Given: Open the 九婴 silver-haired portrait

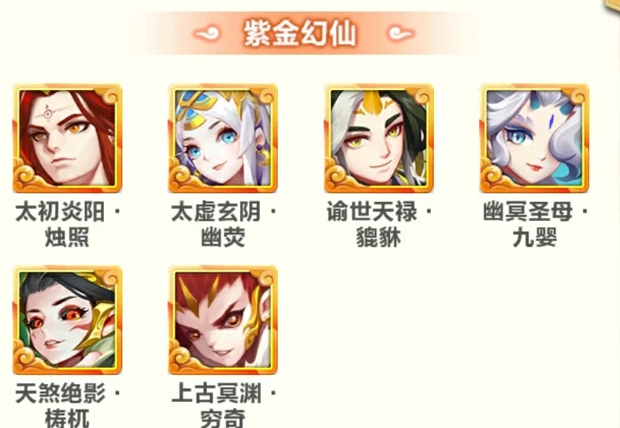Looking at the screenshot, I should [534, 138].
